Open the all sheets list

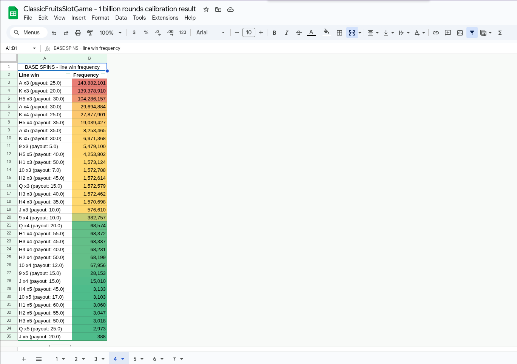39,359
